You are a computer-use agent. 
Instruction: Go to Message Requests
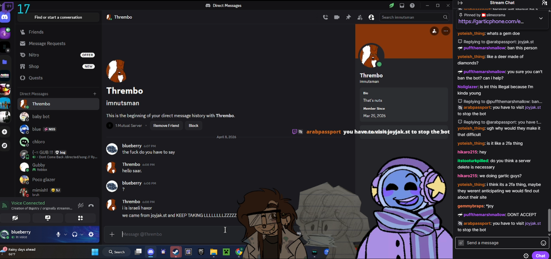point(47,44)
